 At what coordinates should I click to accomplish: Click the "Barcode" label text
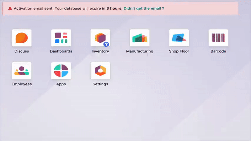218,51
